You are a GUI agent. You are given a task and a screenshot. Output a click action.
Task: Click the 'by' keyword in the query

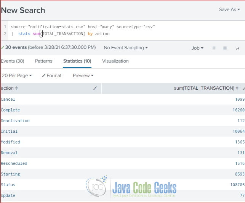click(90, 34)
